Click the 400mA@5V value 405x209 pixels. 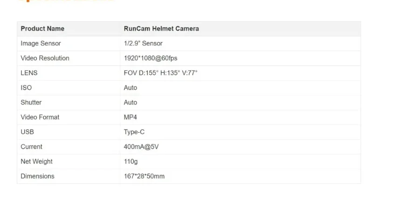(141, 147)
